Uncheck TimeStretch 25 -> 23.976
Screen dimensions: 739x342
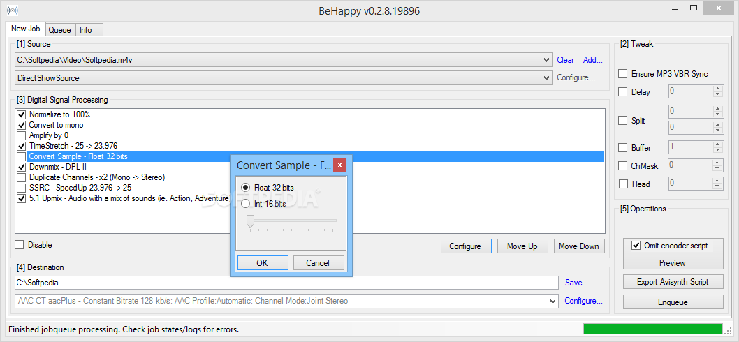(x=21, y=146)
